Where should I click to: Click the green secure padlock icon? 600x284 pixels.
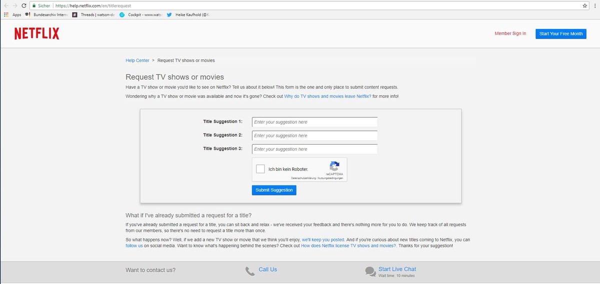[x=33, y=5]
